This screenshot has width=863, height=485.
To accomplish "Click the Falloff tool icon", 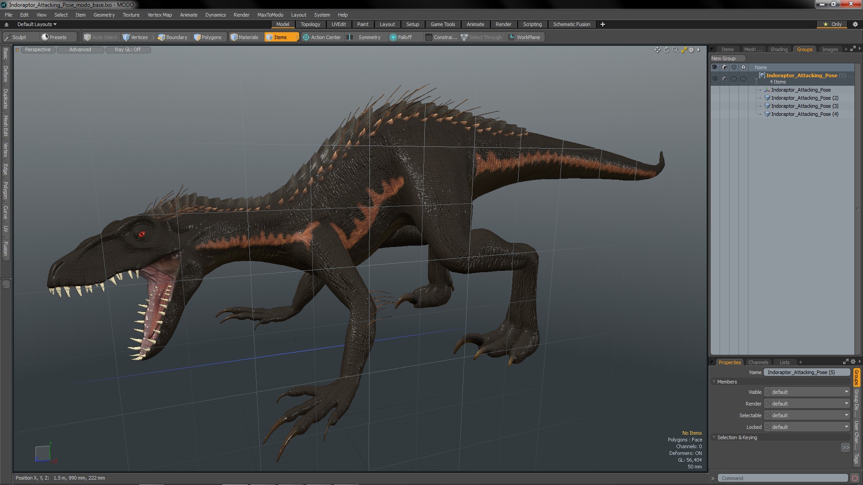I will click(x=400, y=37).
